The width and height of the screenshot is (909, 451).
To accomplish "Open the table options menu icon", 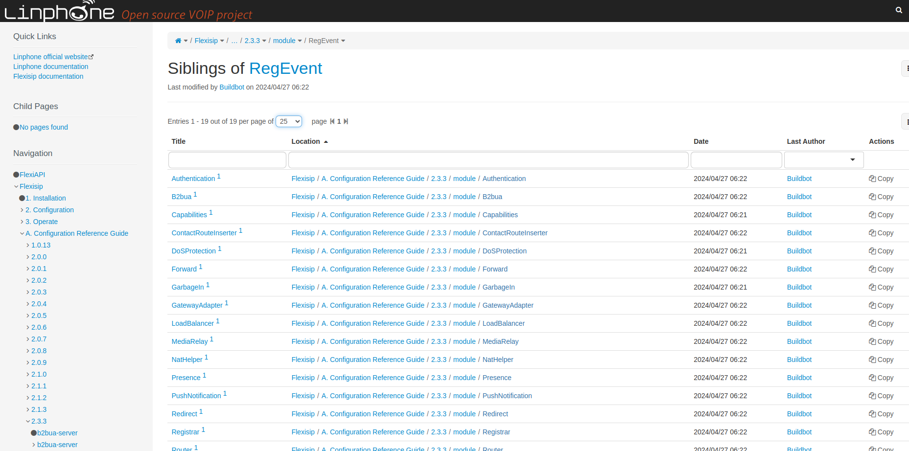I will (906, 121).
